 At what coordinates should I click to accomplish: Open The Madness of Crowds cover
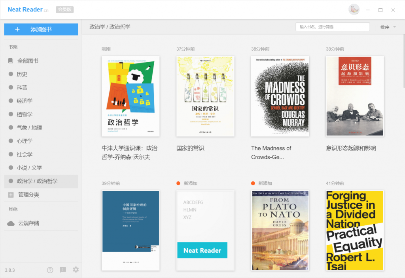[x=280, y=97]
